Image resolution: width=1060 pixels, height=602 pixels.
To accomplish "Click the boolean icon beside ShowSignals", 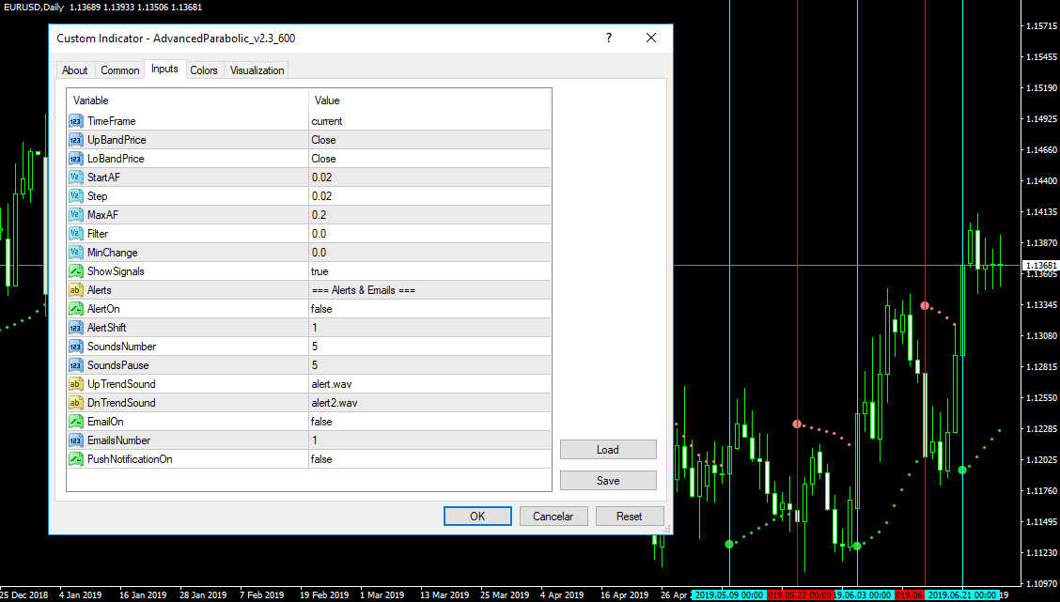I will [x=76, y=270].
